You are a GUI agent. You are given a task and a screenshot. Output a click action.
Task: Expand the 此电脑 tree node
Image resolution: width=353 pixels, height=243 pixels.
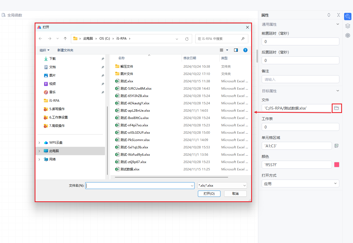[39, 151]
